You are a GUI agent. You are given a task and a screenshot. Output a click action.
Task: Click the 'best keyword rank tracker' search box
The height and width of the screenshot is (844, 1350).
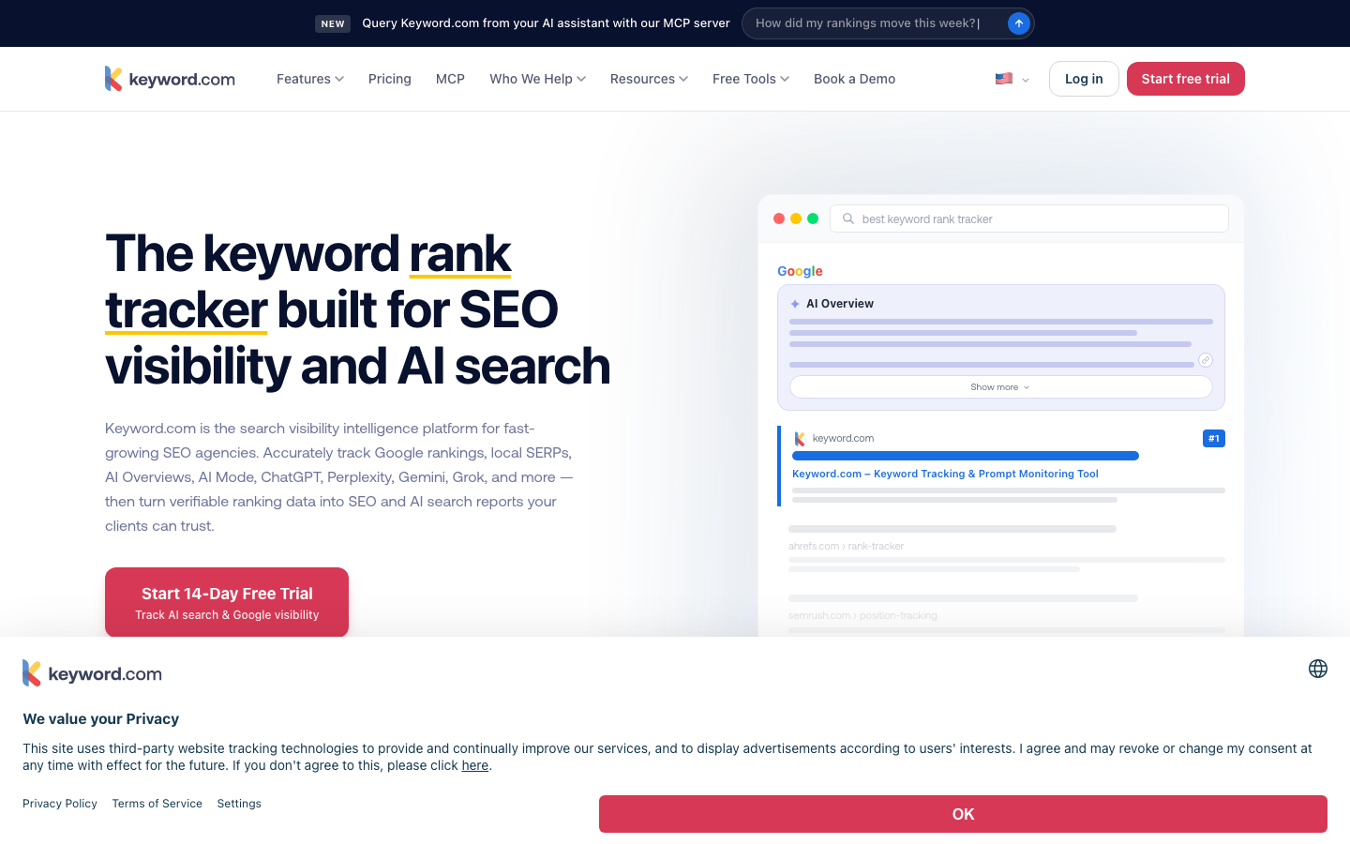1029,219
